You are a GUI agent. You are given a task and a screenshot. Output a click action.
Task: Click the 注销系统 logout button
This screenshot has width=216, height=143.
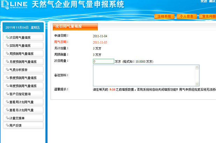(x=164, y=16)
